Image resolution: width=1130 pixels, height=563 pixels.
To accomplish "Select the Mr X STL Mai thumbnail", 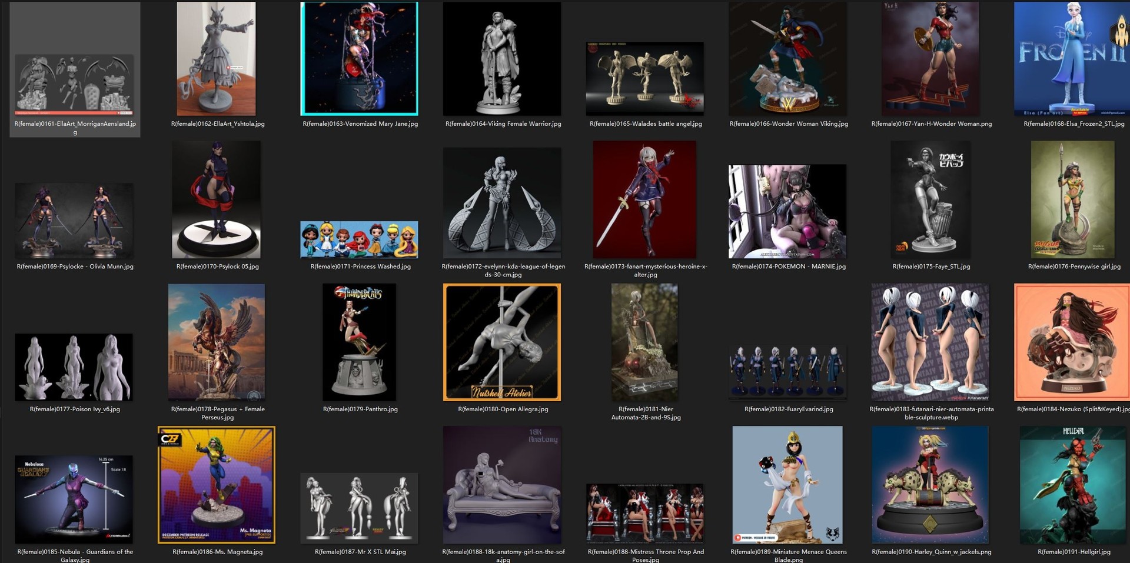I will pyautogui.click(x=360, y=508).
